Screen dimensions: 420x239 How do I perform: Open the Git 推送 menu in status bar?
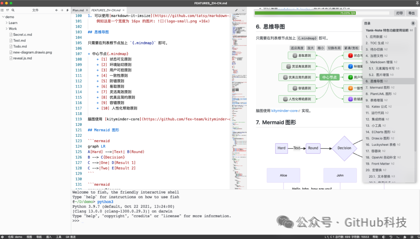pos(70,237)
